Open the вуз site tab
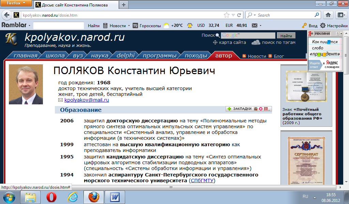The image size is (349, 204). 78,55
